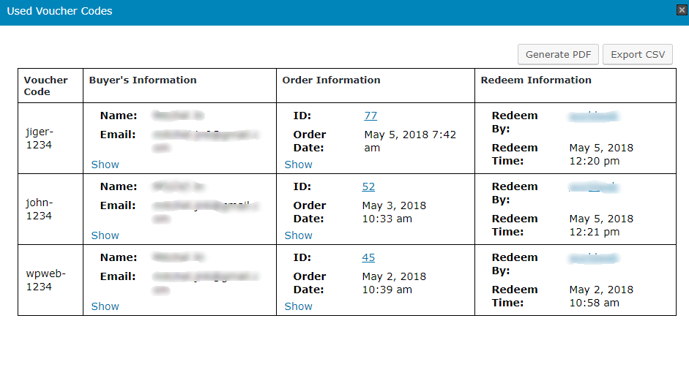Screen dimensions: 689x389
Task: Close the Used Voucher Codes dialog
Action: [x=682, y=10]
